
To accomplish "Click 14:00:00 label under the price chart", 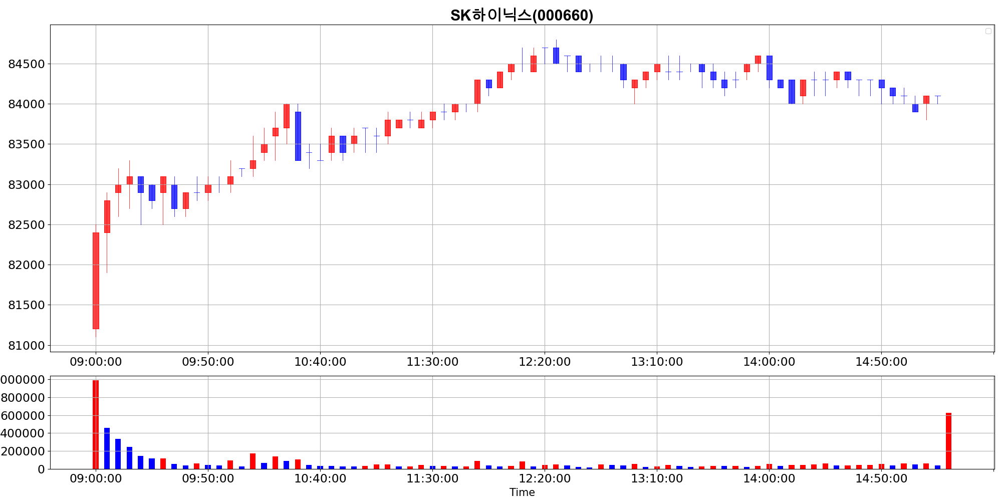I will click(x=769, y=362).
